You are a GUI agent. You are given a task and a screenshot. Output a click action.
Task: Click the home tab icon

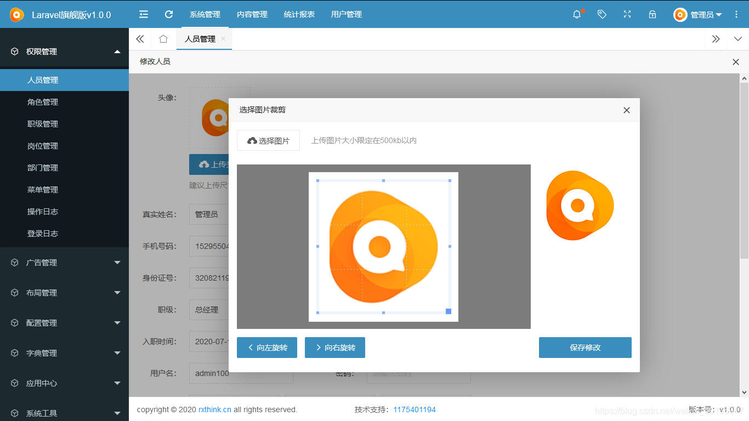163,39
